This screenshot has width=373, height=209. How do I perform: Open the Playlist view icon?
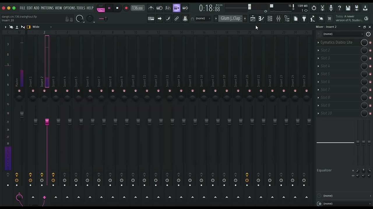point(253,19)
